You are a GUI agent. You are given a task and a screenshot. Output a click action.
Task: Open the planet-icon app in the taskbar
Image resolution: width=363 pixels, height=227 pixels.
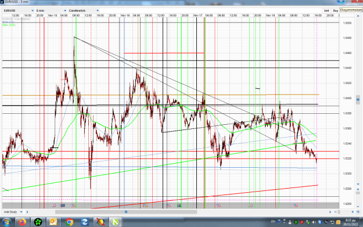coord(100,222)
